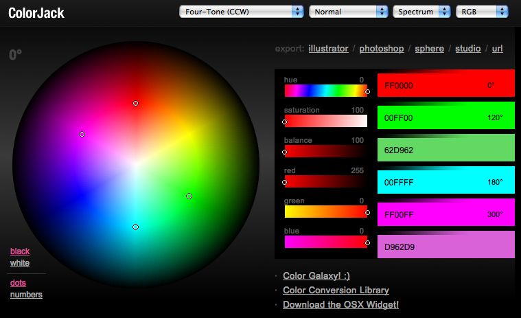Open the Color Conversion Library link
Image resolution: width=521 pixels, height=318 pixels.
click(336, 291)
